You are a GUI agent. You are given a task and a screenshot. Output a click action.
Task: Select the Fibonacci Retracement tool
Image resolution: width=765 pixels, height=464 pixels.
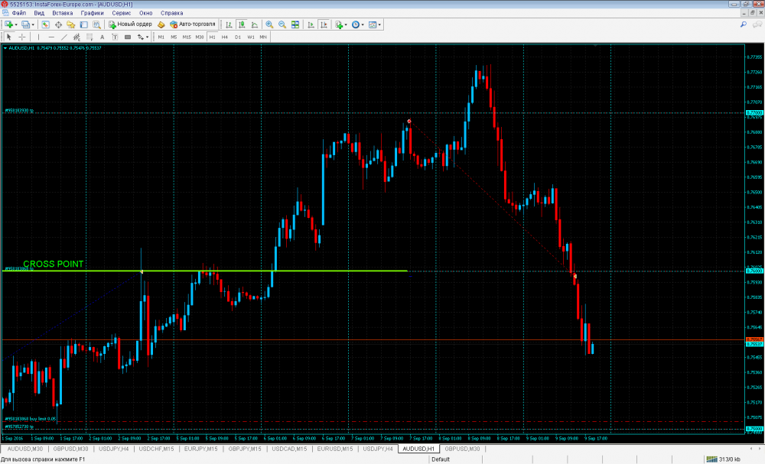coord(90,37)
